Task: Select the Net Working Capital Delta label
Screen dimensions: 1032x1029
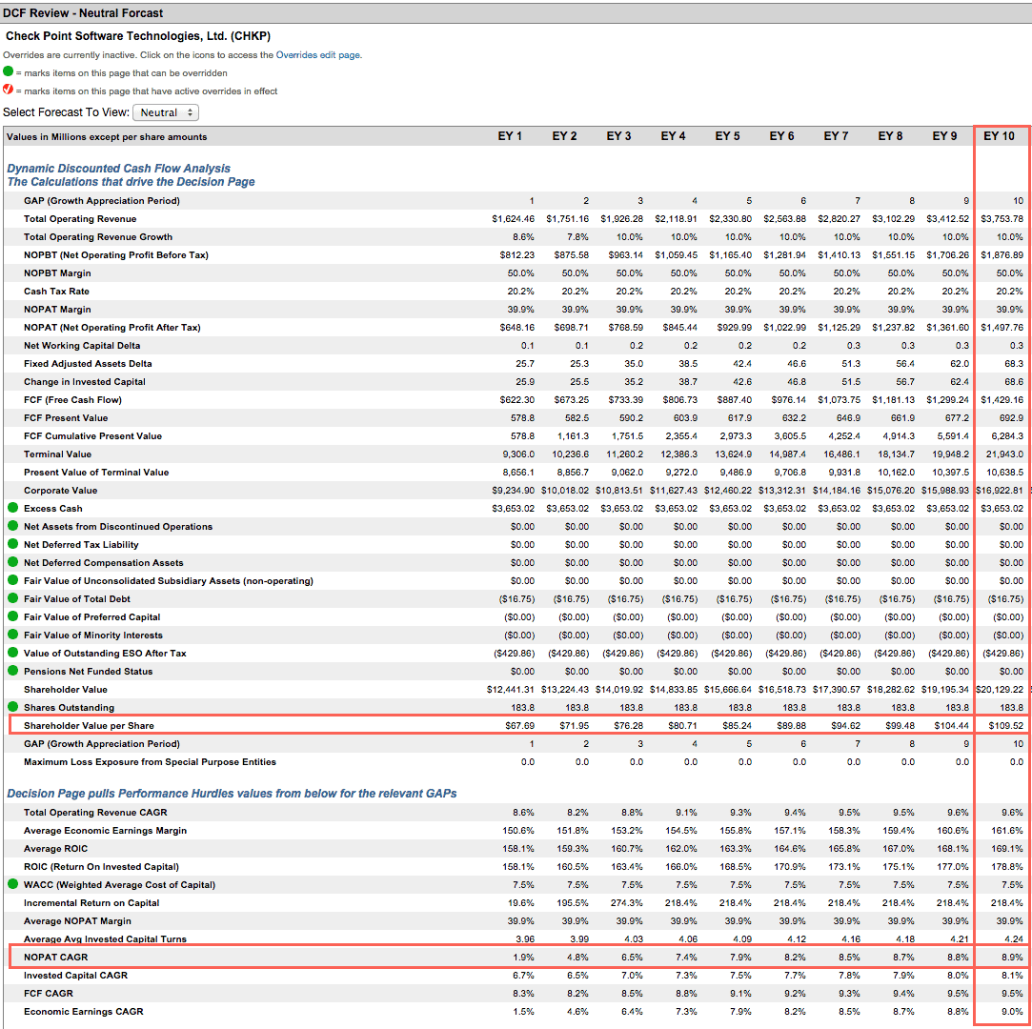Action: point(82,346)
